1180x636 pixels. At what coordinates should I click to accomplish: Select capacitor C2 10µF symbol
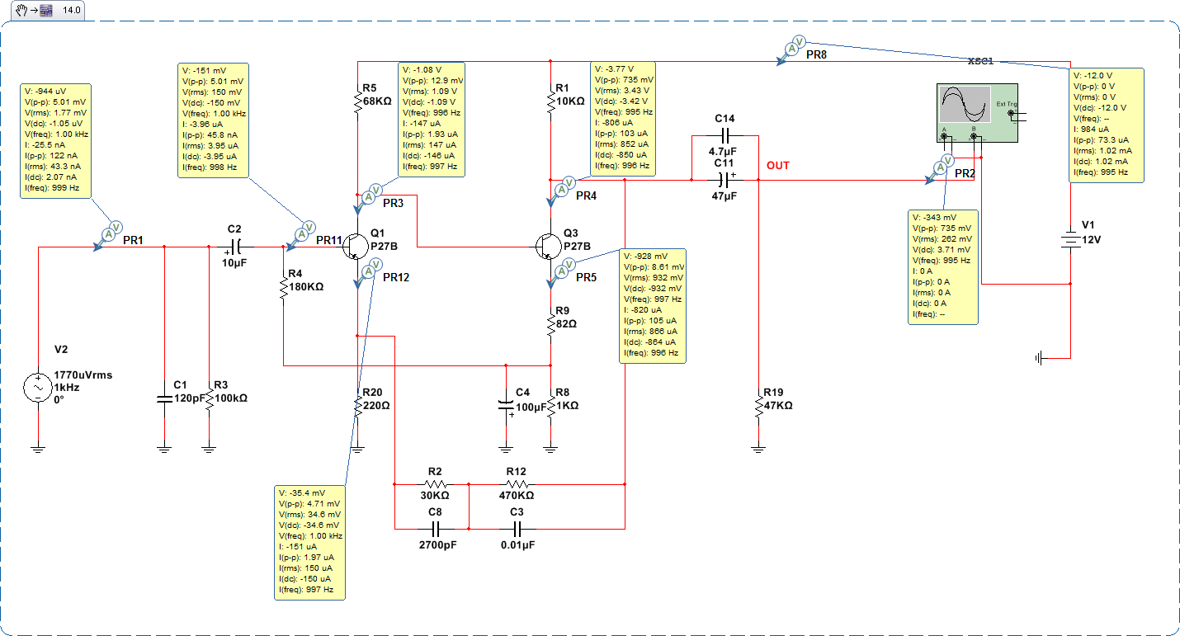pos(235,246)
